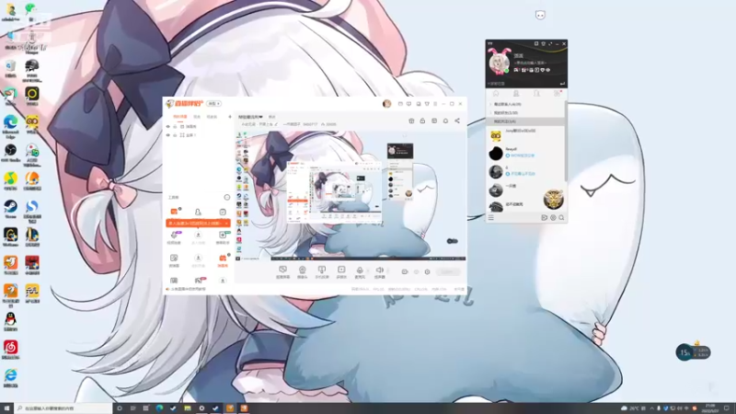Open the YY contacts tab icon
736x414 pixels.
click(x=516, y=94)
